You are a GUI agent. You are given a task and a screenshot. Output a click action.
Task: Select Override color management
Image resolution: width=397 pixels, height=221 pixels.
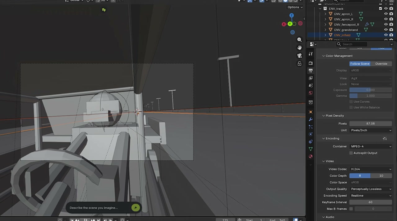click(381, 64)
